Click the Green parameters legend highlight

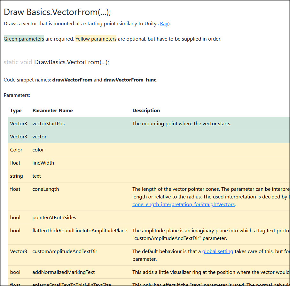click(24, 39)
